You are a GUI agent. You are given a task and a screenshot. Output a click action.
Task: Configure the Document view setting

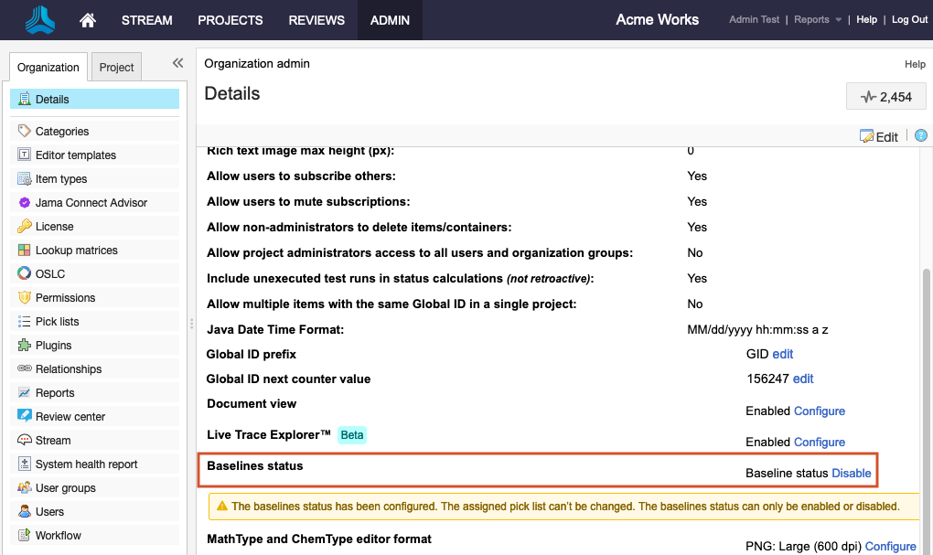820,411
